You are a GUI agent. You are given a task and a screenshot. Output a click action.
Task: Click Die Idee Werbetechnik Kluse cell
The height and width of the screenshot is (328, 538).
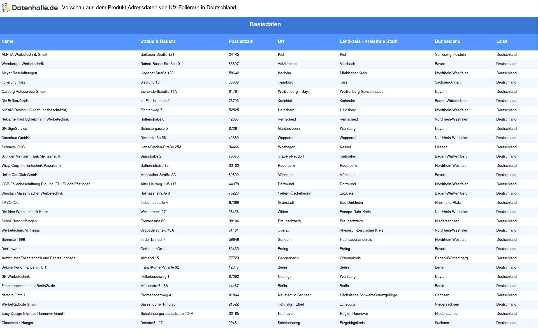25,212
